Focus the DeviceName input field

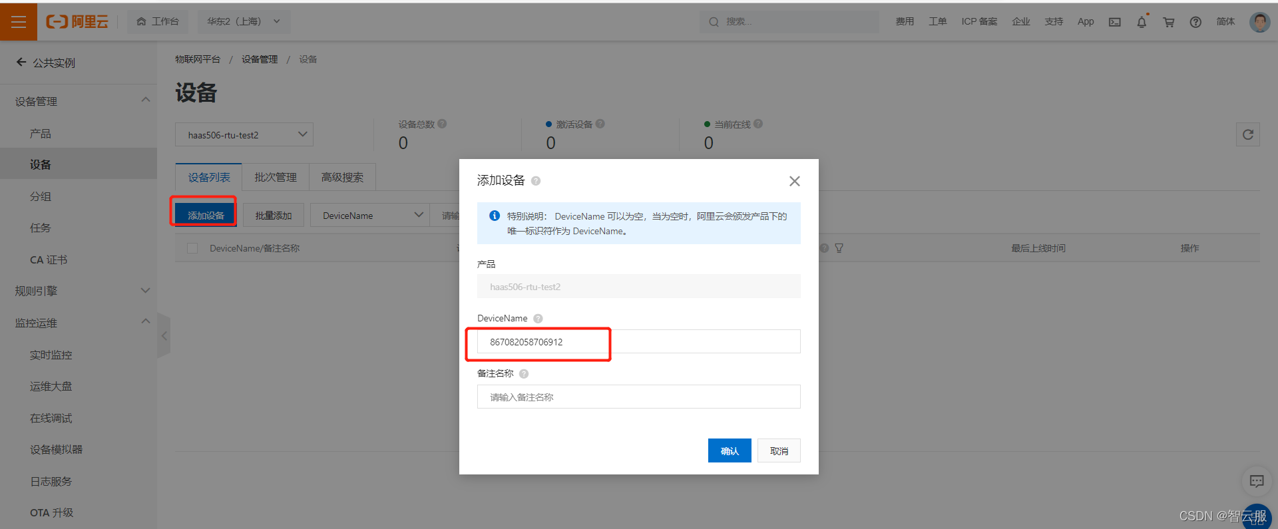click(x=638, y=341)
